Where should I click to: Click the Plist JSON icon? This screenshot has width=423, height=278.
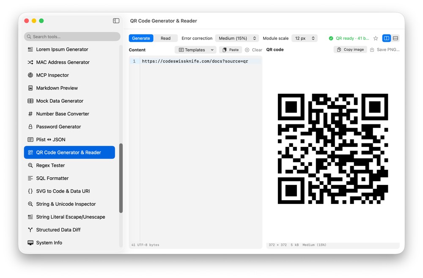pyautogui.click(x=30, y=140)
